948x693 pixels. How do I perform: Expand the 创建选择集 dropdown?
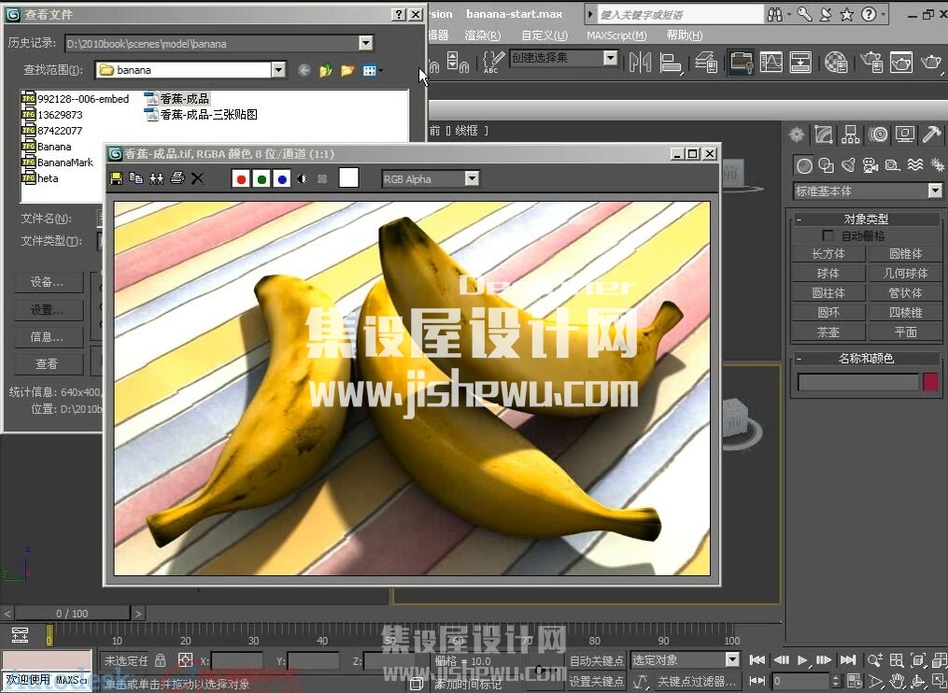tap(611, 58)
